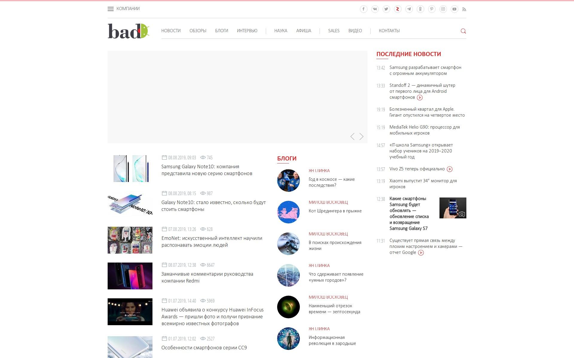
Task: Open blog post Наименьший отрезок времени
Action: pos(335,309)
